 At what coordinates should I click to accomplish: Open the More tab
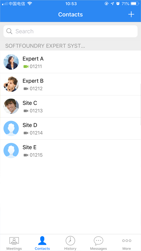tap(127, 243)
